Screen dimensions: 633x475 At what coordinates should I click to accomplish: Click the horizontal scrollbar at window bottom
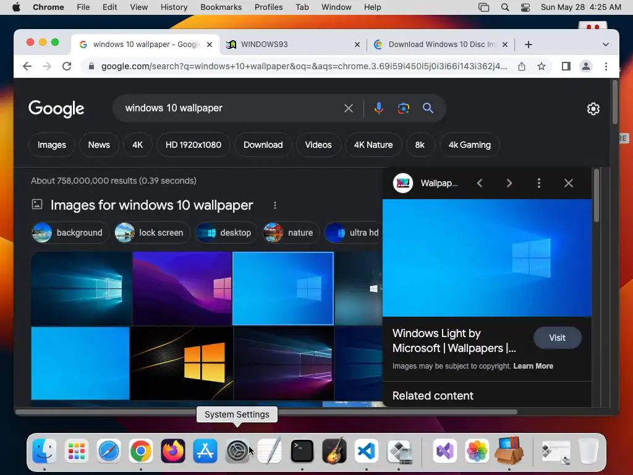[266, 412]
